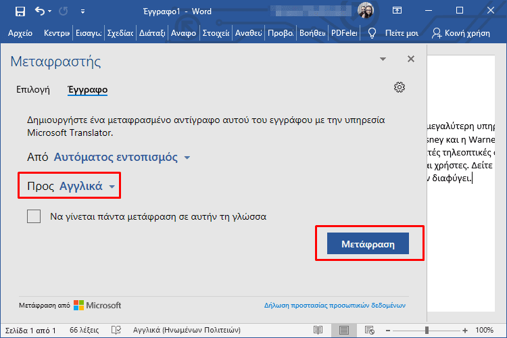Click the zoom slider handle
The height and width of the screenshot is (338, 507).
(427, 331)
